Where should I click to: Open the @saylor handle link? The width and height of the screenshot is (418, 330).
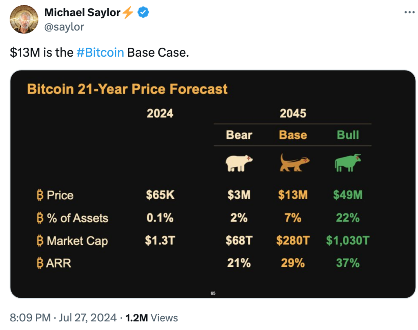point(64,27)
